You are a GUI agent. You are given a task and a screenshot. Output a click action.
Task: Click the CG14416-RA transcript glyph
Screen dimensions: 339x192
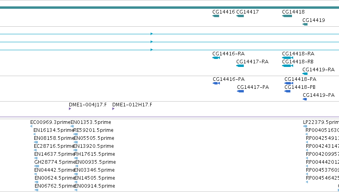pyautogui.click(x=216, y=58)
